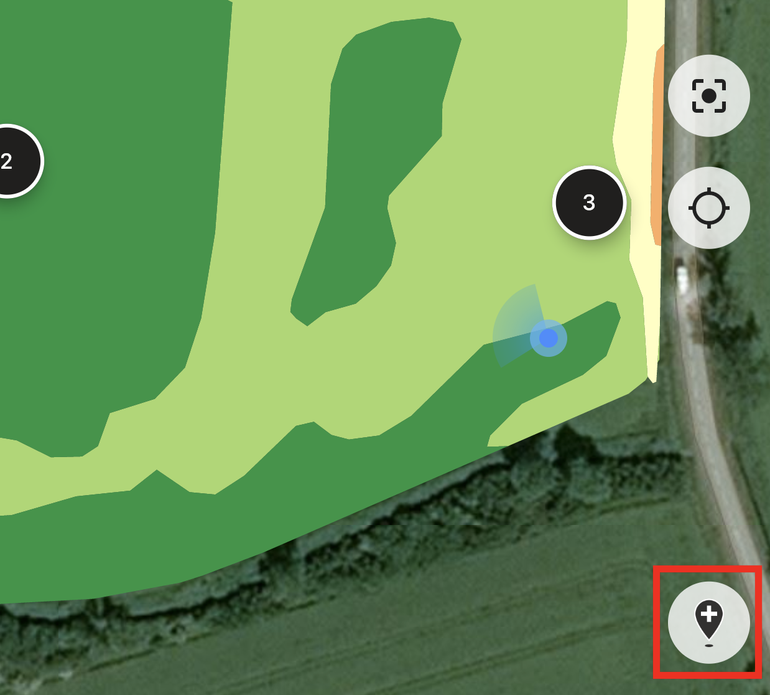Click the grassy area right of the road

tap(740, 374)
